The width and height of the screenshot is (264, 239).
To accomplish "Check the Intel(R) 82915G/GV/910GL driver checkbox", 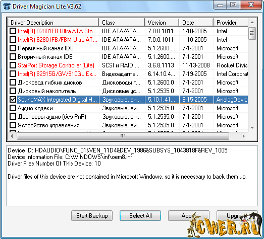I will pyautogui.click(x=13, y=74).
